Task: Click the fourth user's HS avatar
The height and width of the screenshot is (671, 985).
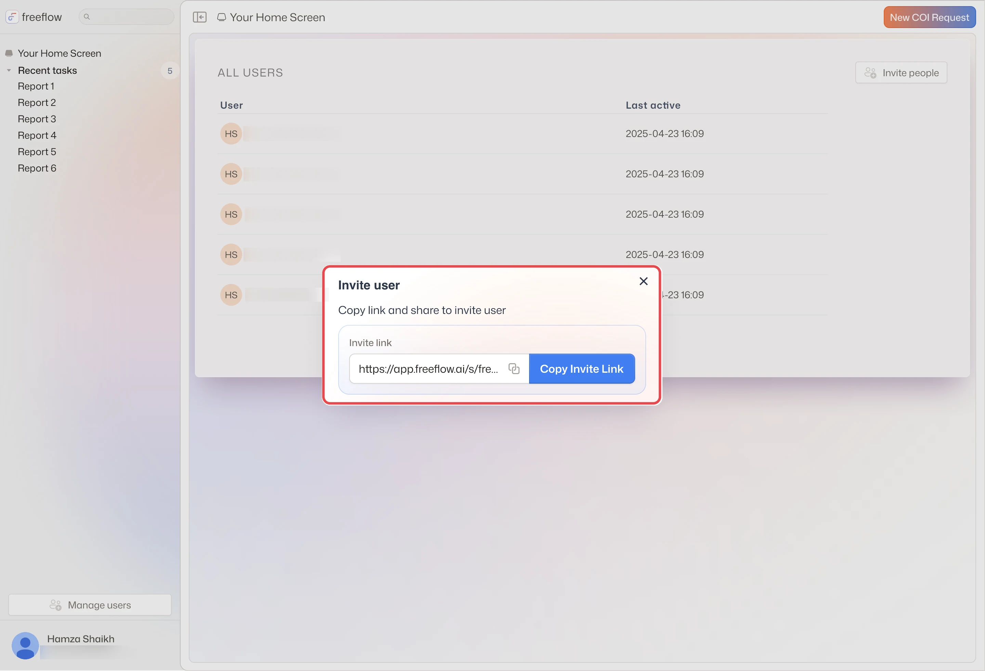Action: click(231, 255)
